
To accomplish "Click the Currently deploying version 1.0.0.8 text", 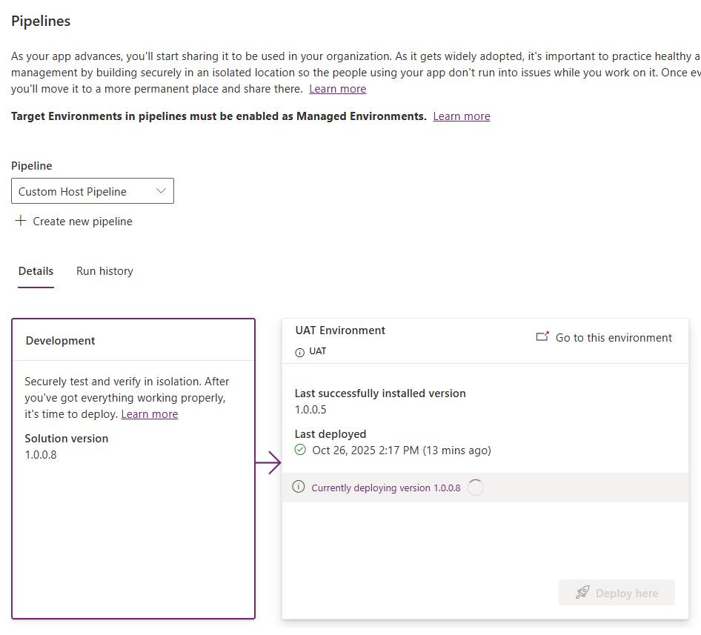I will point(385,488).
